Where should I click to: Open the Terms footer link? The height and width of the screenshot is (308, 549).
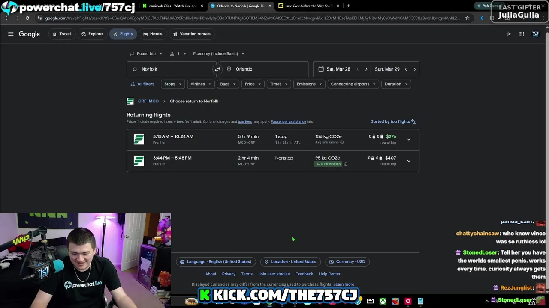click(x=247, y=274)
